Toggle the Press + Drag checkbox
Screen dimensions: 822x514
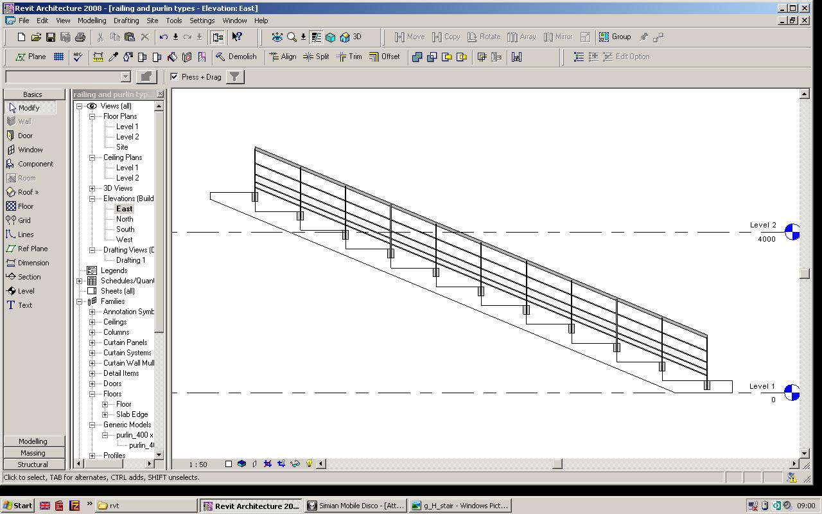click(x=174, y=76)
